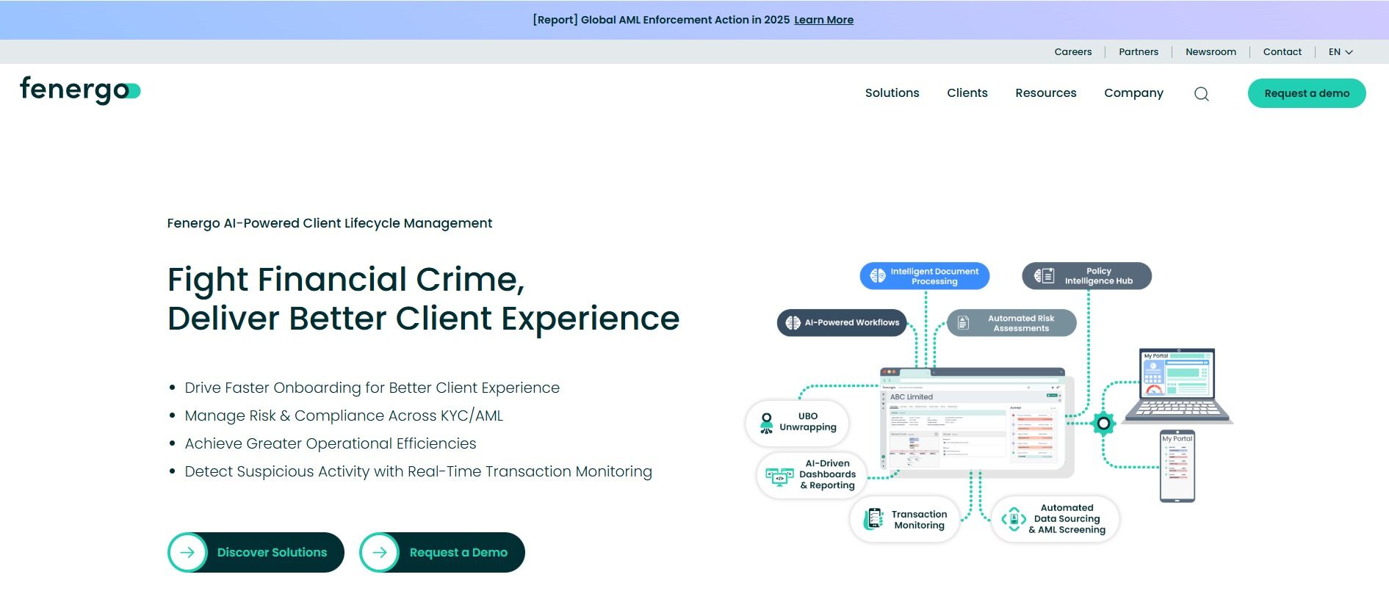This screenshot has width=1389, height=602.
Task: Click the Fenergo logo
Action: coord(80,90)
